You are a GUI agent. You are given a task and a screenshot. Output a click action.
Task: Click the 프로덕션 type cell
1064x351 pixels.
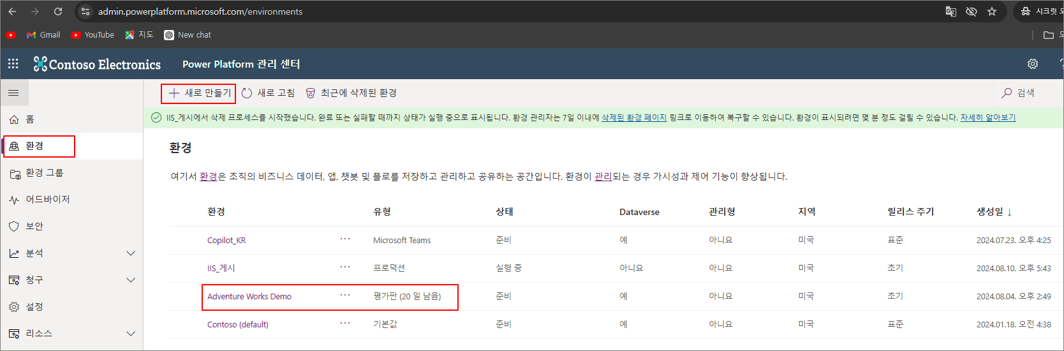coord(389,268)
